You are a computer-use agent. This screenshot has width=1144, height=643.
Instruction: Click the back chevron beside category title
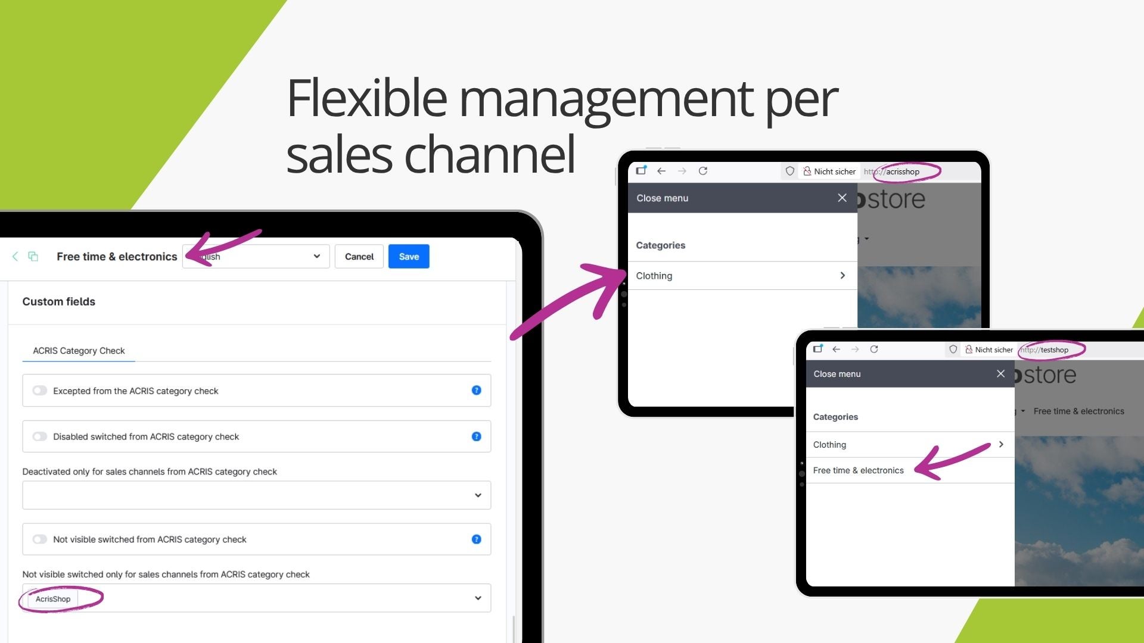click(x=15, y=257)
